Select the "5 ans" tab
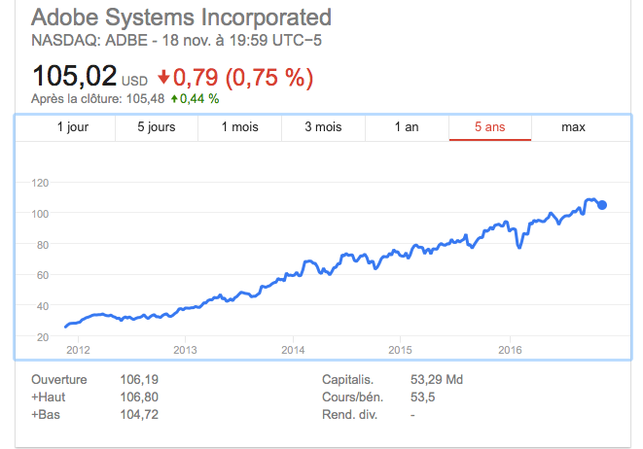The height and width of the screenshot is (449, 643). pos(490,127)
